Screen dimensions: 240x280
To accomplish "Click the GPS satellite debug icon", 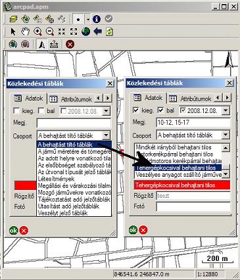I will point(49,19).
